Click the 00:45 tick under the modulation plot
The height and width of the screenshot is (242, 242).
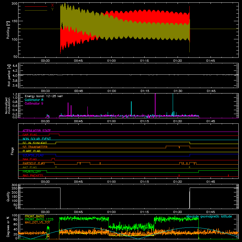[78, 121]
